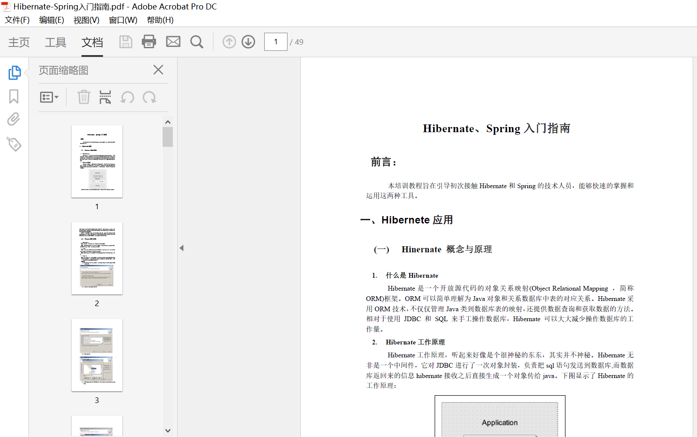Delete selected page trash icon
The height and width of the screenshot is (437, 697).
point(84,97)
